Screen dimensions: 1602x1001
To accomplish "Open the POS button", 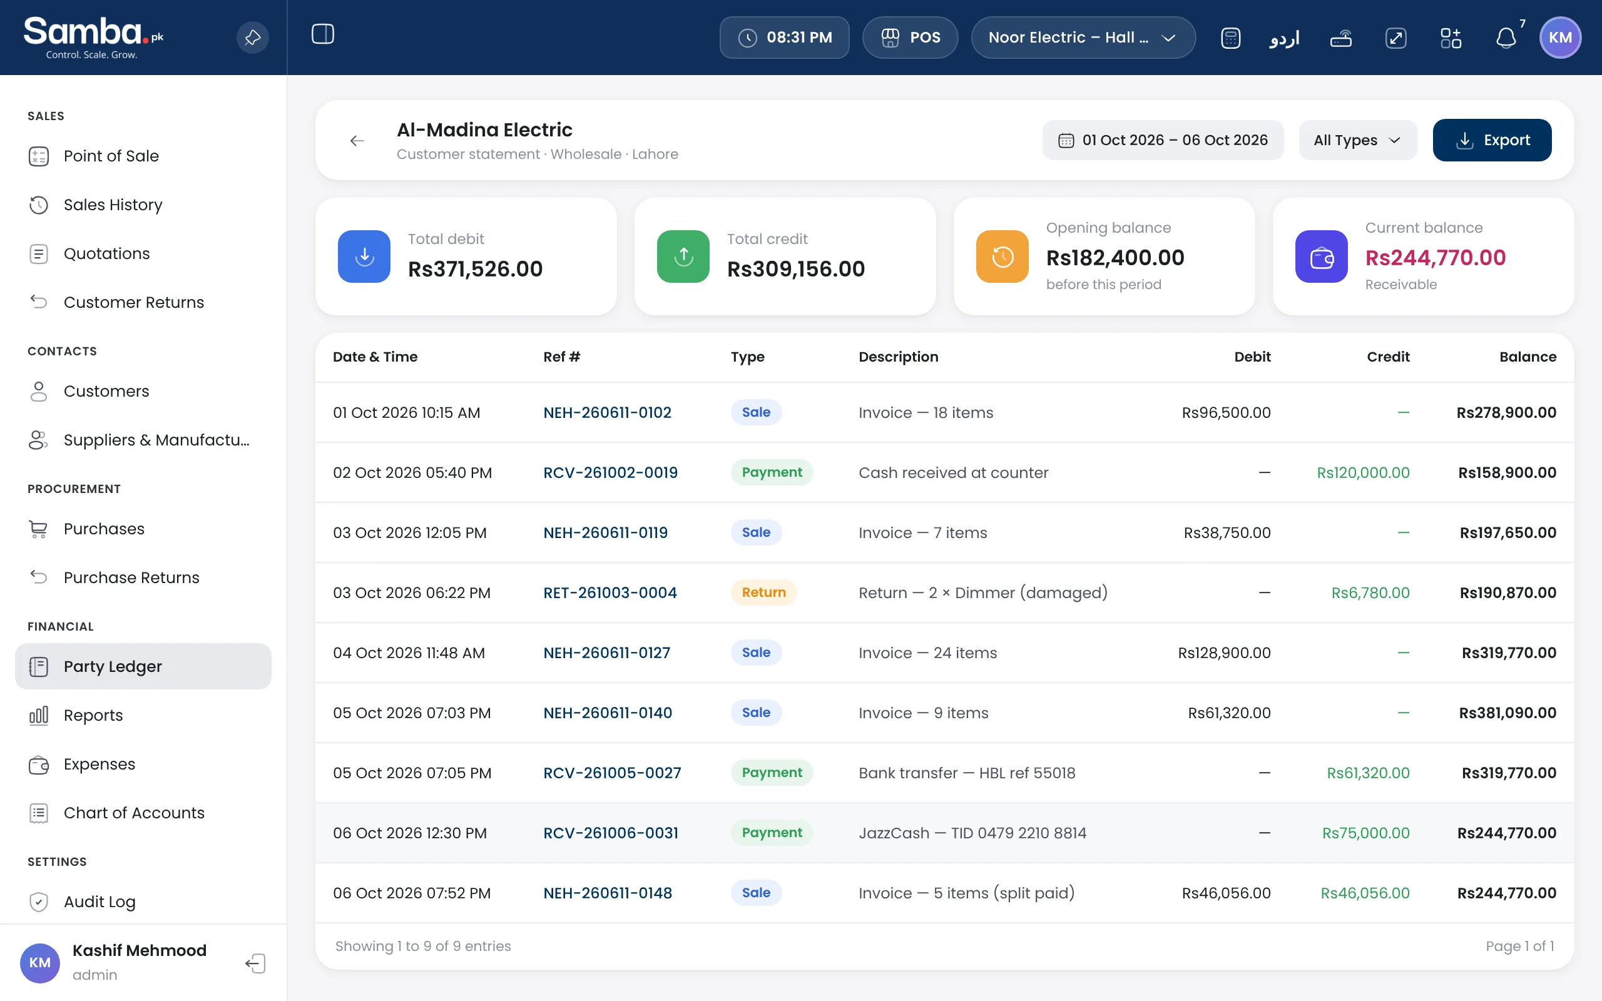I will (911, 38).
